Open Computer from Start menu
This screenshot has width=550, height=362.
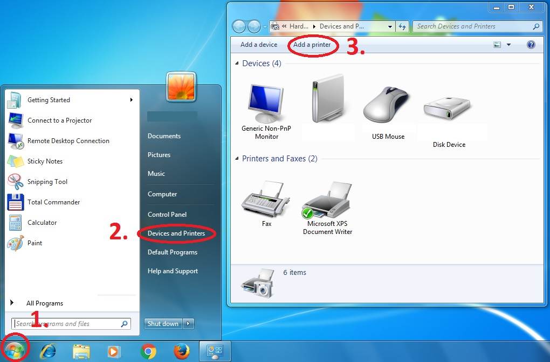pyautogui.click(x=162, y=194)
